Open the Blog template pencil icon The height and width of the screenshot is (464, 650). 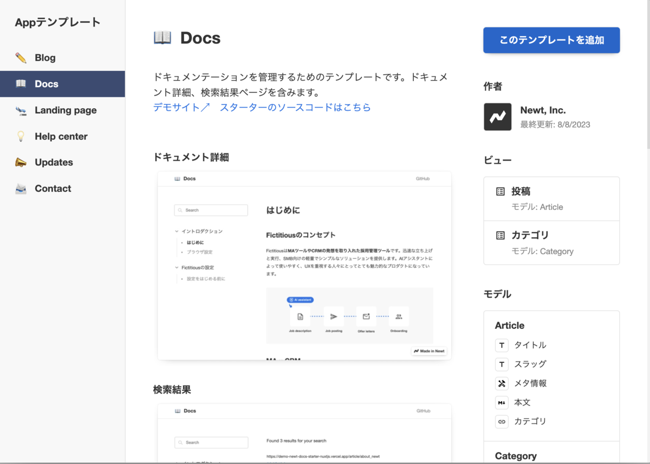click(x=21, y=58)
